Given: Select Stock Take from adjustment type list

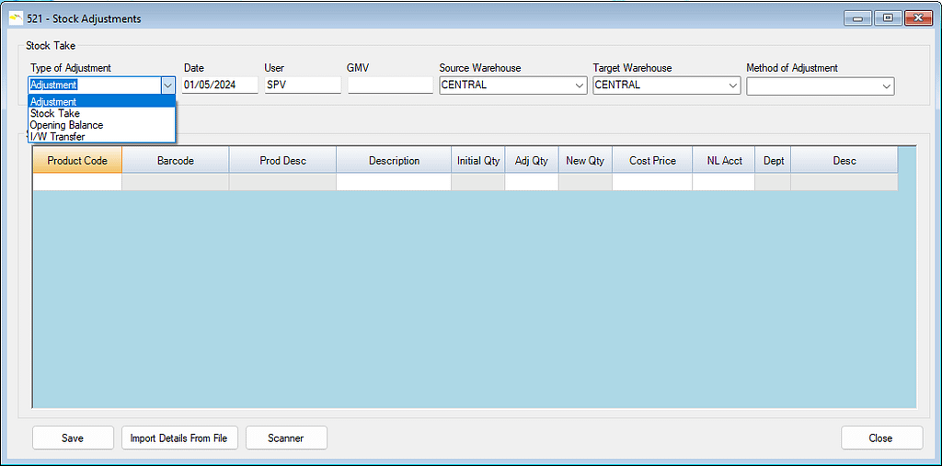Looking at the screenshot, I should 55,114.
